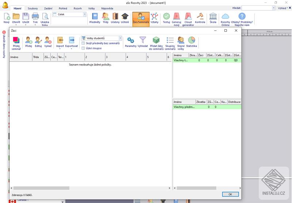The height and width of the screenshot is (203, 292).
Task: Expand the Tisk dropdown arrow
Action: [x=35, y=25]
